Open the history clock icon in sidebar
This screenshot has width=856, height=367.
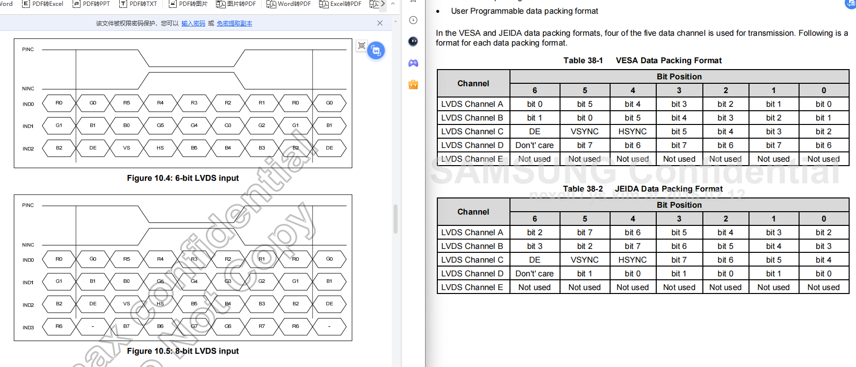tap(413, 20)
